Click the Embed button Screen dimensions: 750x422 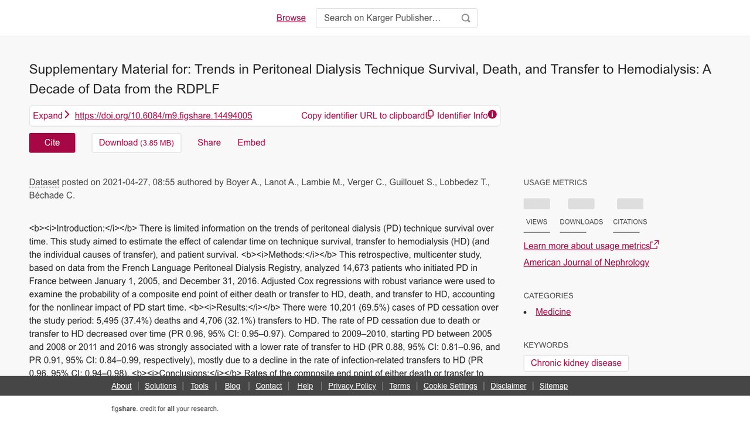click(x=251, y=142)
